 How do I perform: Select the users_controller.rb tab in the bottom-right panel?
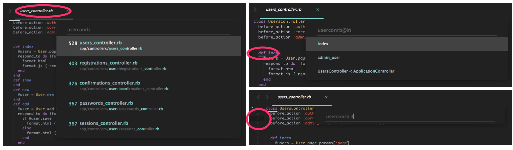click(294, 97)
